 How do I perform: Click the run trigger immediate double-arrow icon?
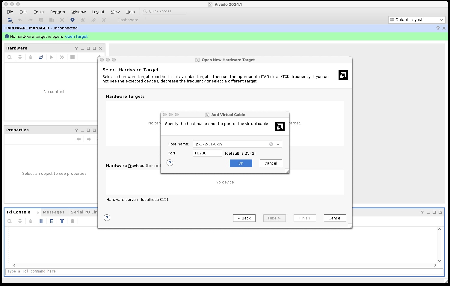click(62, 57)
